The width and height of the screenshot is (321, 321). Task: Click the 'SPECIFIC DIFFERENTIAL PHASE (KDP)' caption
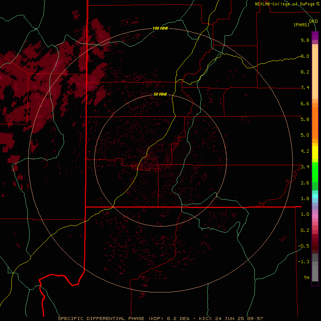[x=110, y=319]
